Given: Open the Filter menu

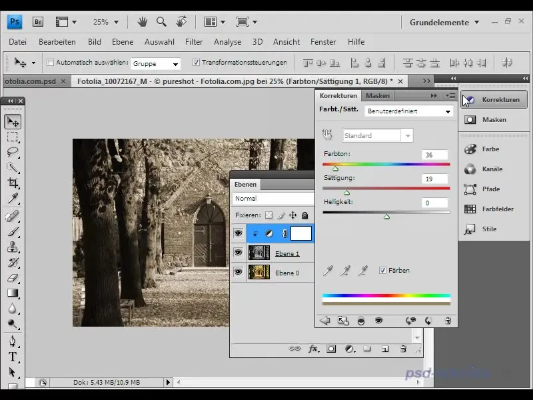Looking at the screenshot, I should [194, 42].
